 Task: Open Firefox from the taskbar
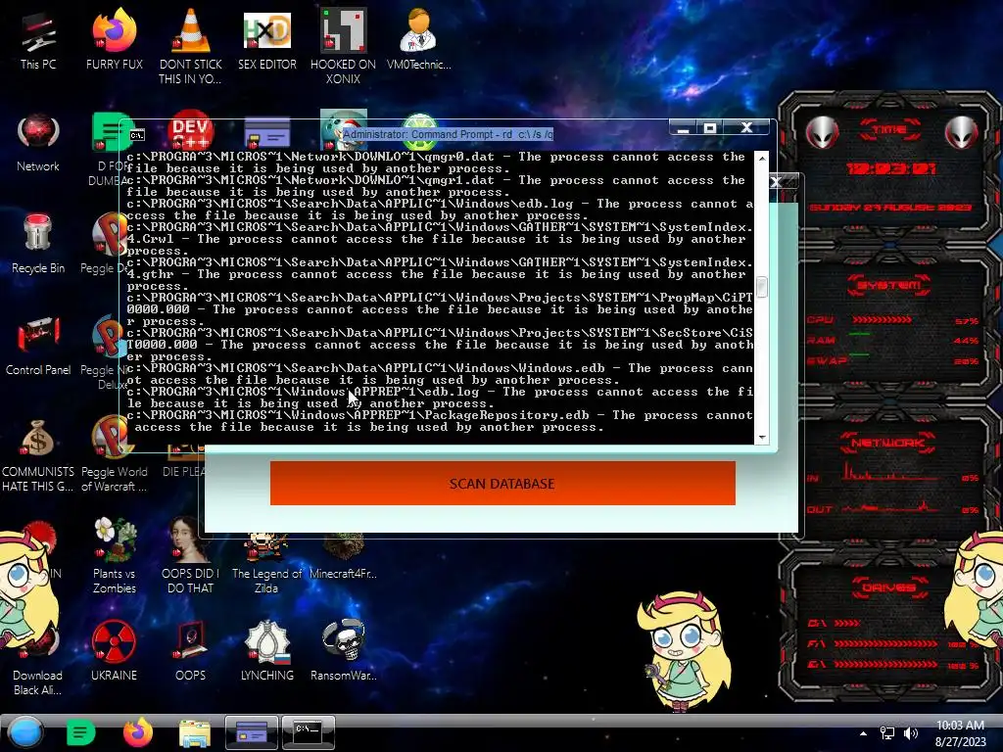137,732
